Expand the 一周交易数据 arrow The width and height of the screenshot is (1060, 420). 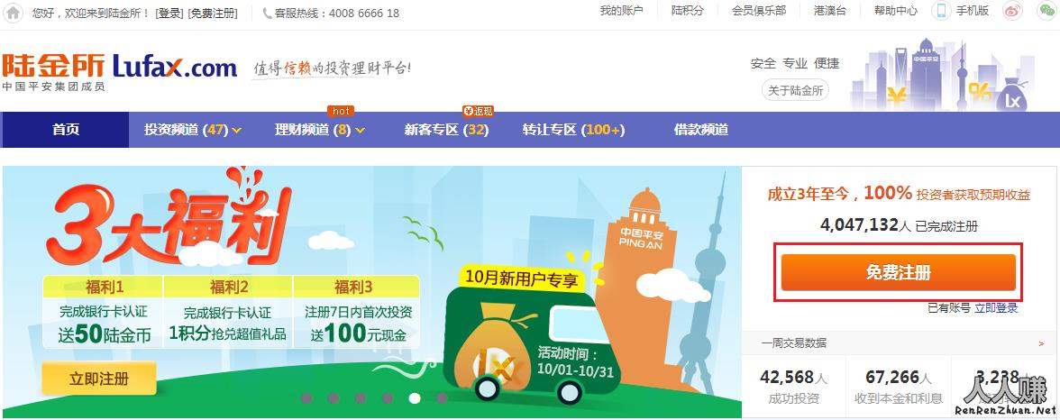coord(1041,343)
